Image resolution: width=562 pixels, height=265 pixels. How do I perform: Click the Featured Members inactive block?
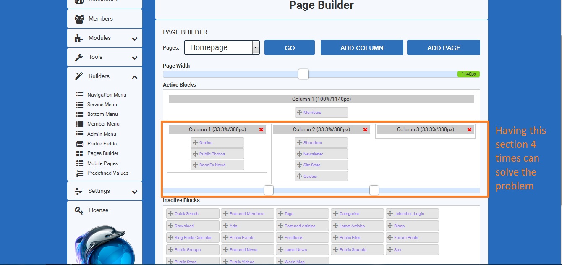(x=247, y=214)
